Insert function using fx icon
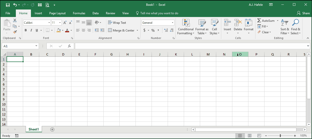Viewport: 312px width, 139px height. click(69, 46)
